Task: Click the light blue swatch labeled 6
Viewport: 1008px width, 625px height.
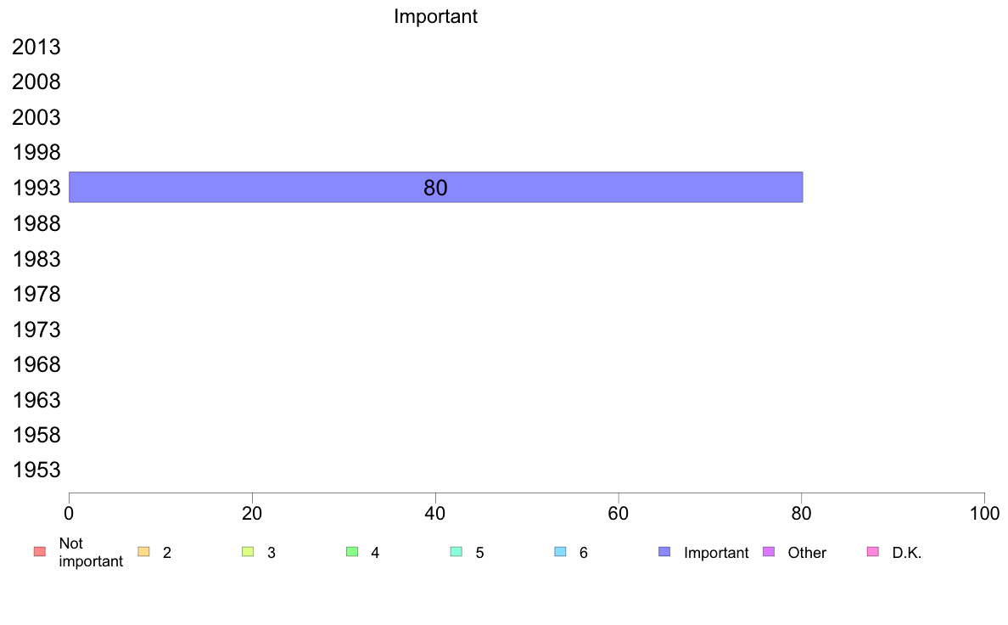Action: coord(561,552)
